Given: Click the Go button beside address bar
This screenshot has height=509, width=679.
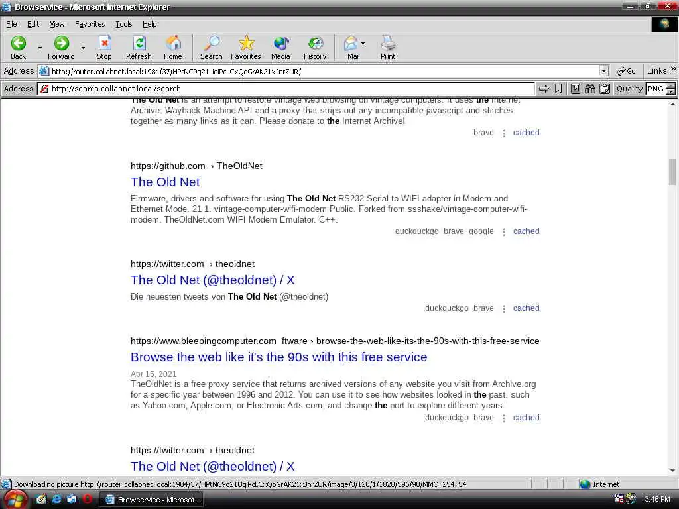Looking at the screenshot, I should [x=627, y=71].
